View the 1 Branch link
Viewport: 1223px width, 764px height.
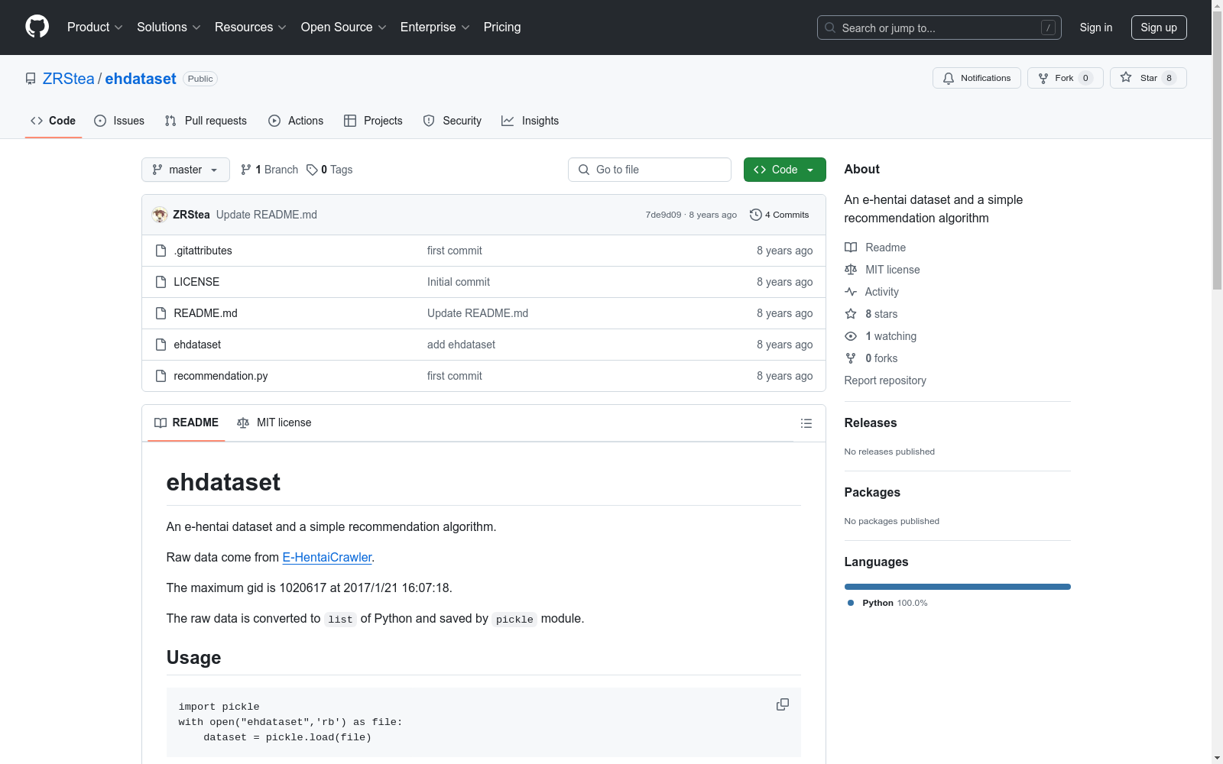click(x=269, y=170)
